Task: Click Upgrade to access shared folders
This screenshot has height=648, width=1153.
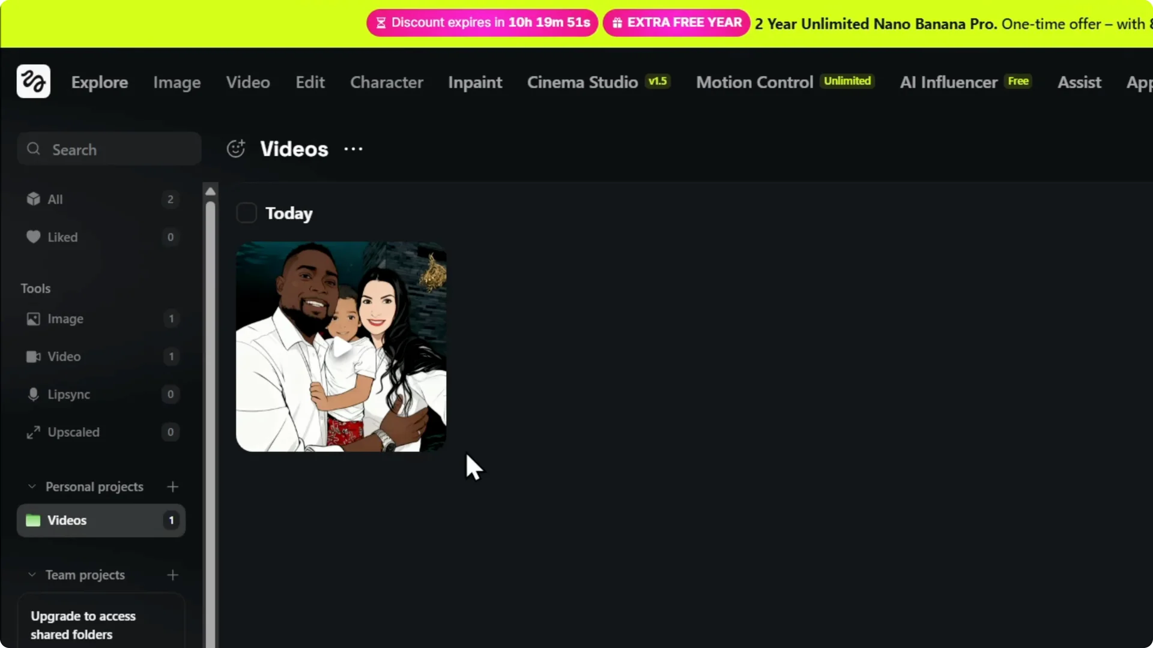Action: [x=83, y=625]
